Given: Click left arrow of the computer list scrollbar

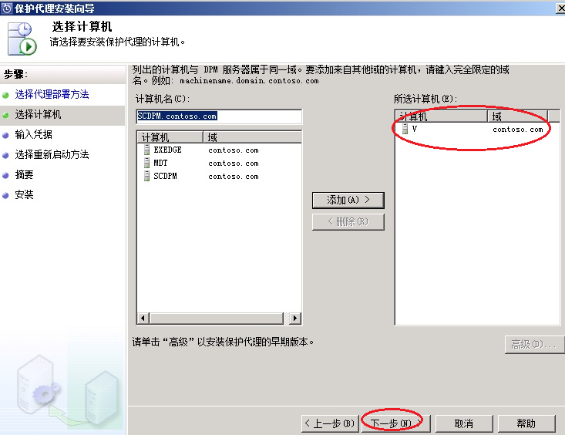Looking at the screenshot, I should click(x=143, y=318).
